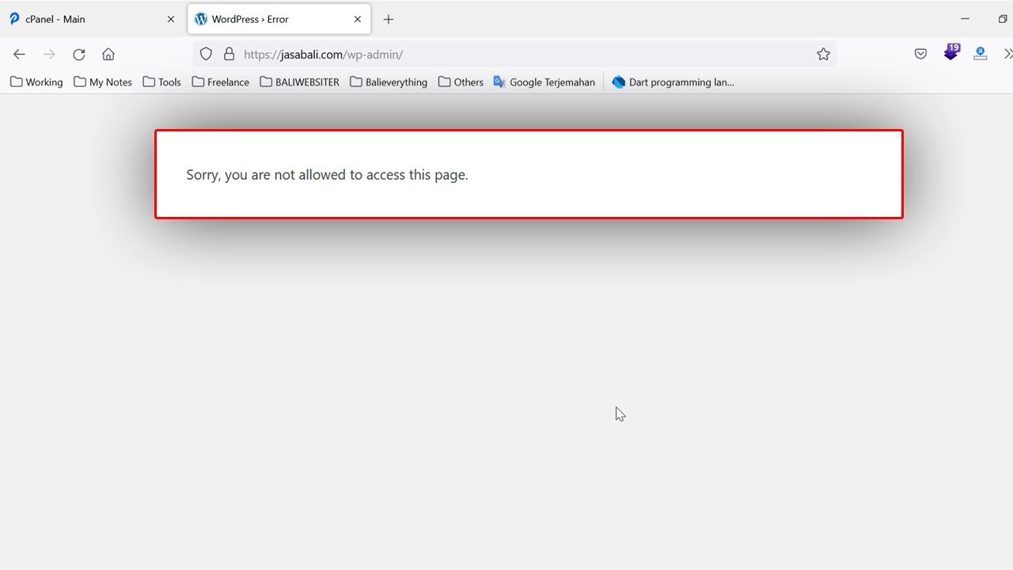
Task: Switch to the cPanel - Main tab
Action: [x=93, y=19]
